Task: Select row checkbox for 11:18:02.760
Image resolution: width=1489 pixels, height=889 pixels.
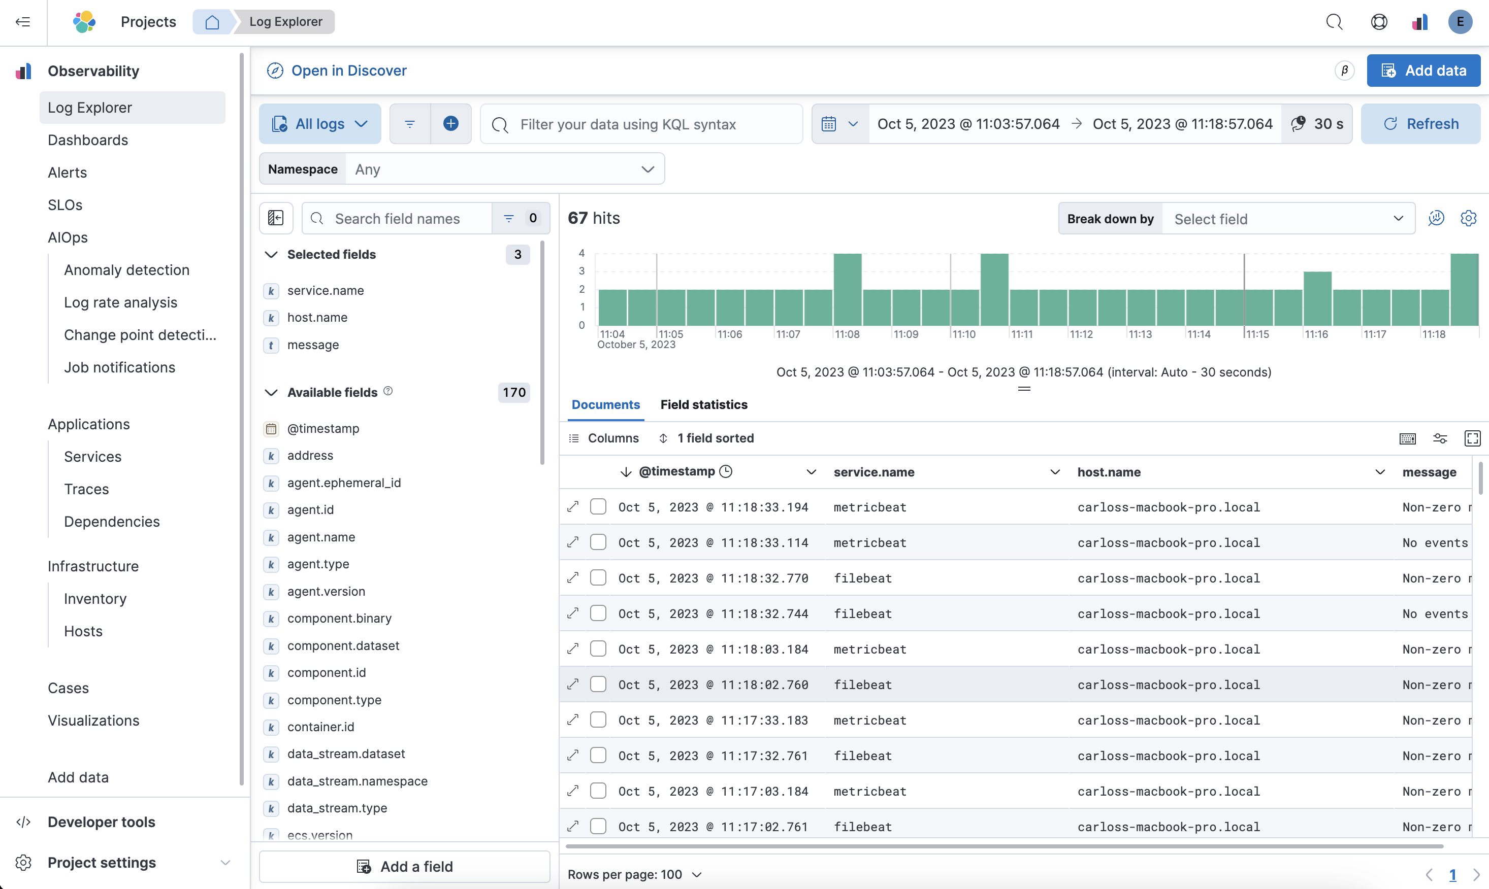Action: [598, 684]
